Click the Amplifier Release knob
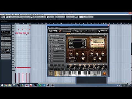This screenshot has width=132, height=99. pos(100,59)
